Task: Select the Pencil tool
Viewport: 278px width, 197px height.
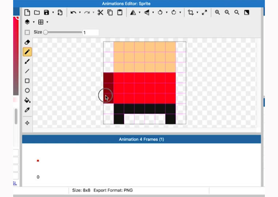Action: pos(27,52)
